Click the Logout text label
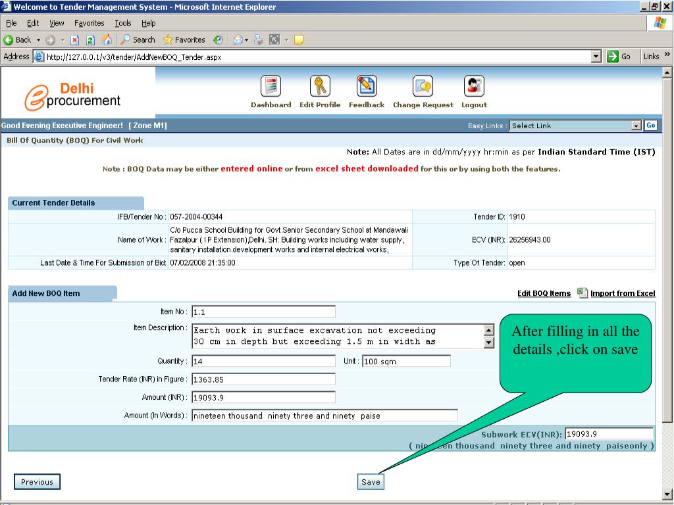This screenshot has width=674, height=505. point(474,105)
